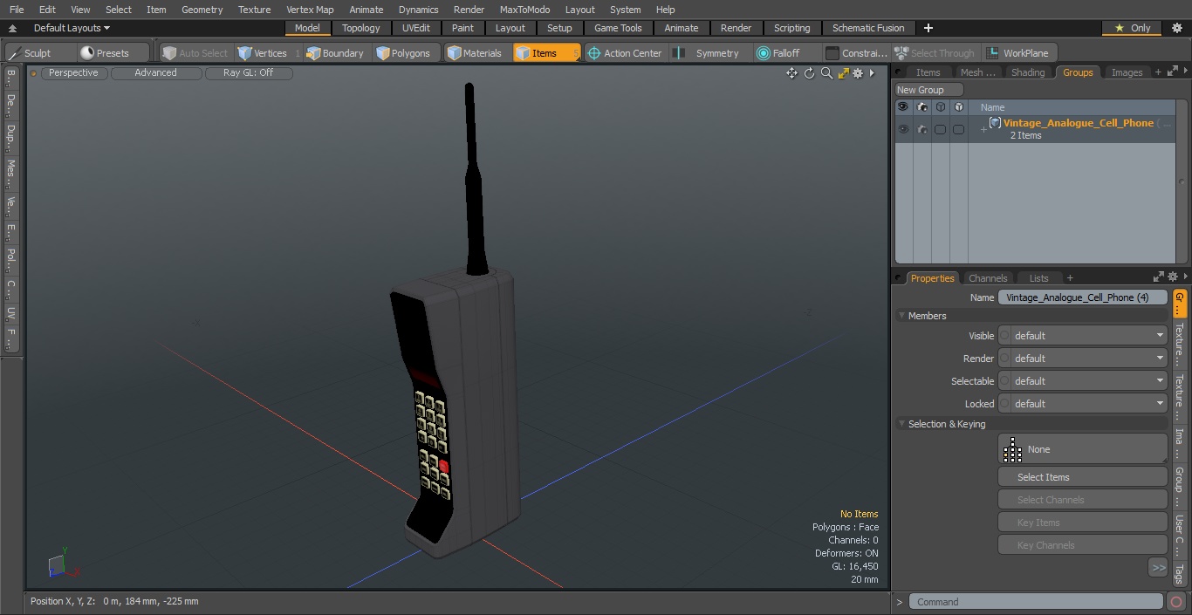Toggle first box checkbox for the phone group
Screen dimensions: 1192x615
click(x=940, y=129)
